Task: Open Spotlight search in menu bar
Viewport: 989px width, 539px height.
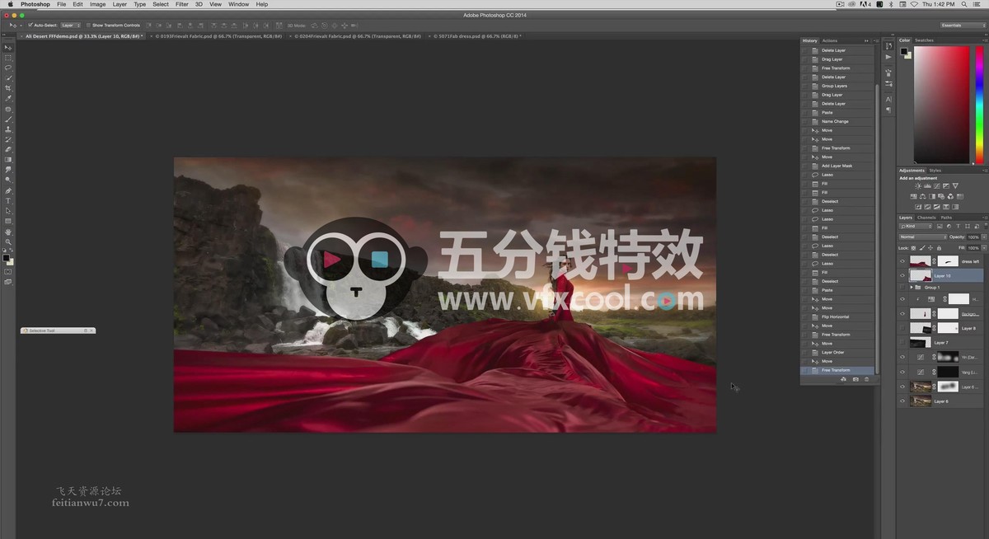Action: tap(964, 4)
